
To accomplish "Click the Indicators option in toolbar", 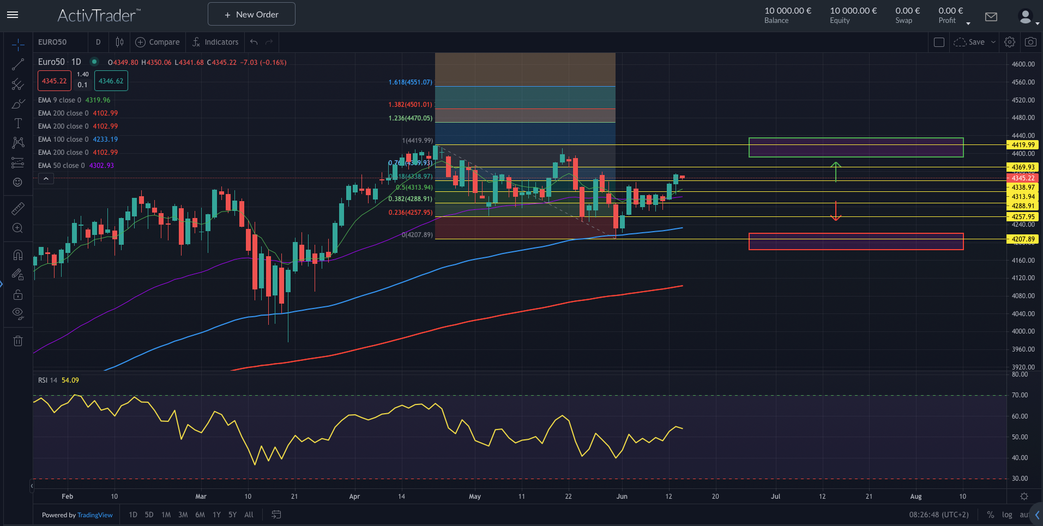I will (x=220, y=42).
